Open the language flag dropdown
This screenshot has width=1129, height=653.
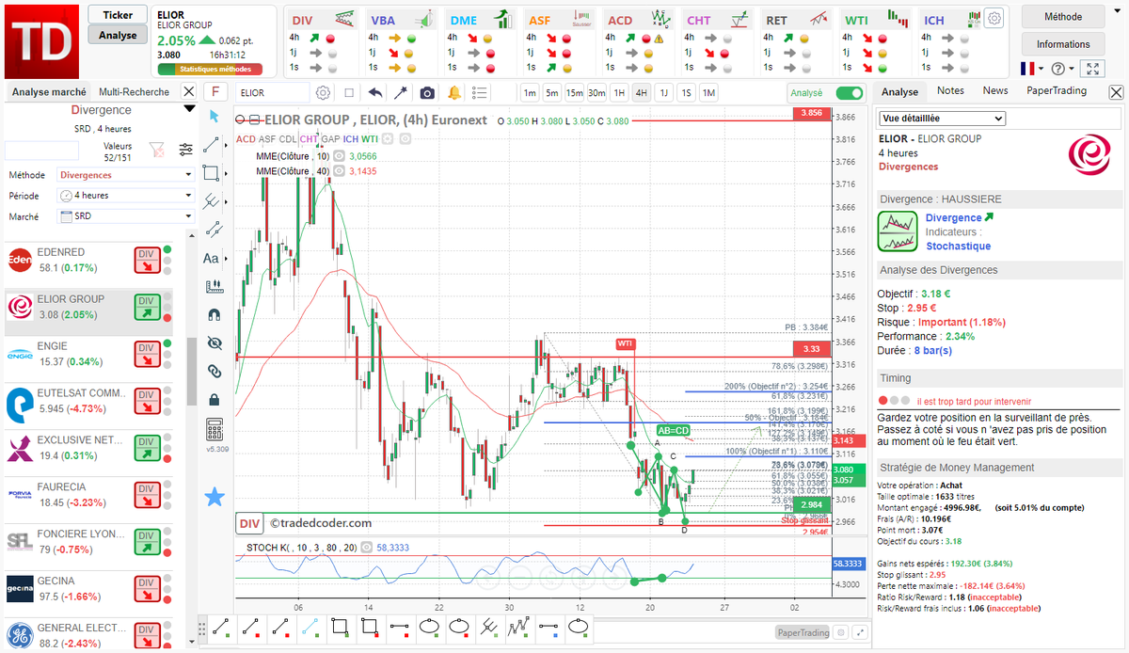tap(1032, 69)
